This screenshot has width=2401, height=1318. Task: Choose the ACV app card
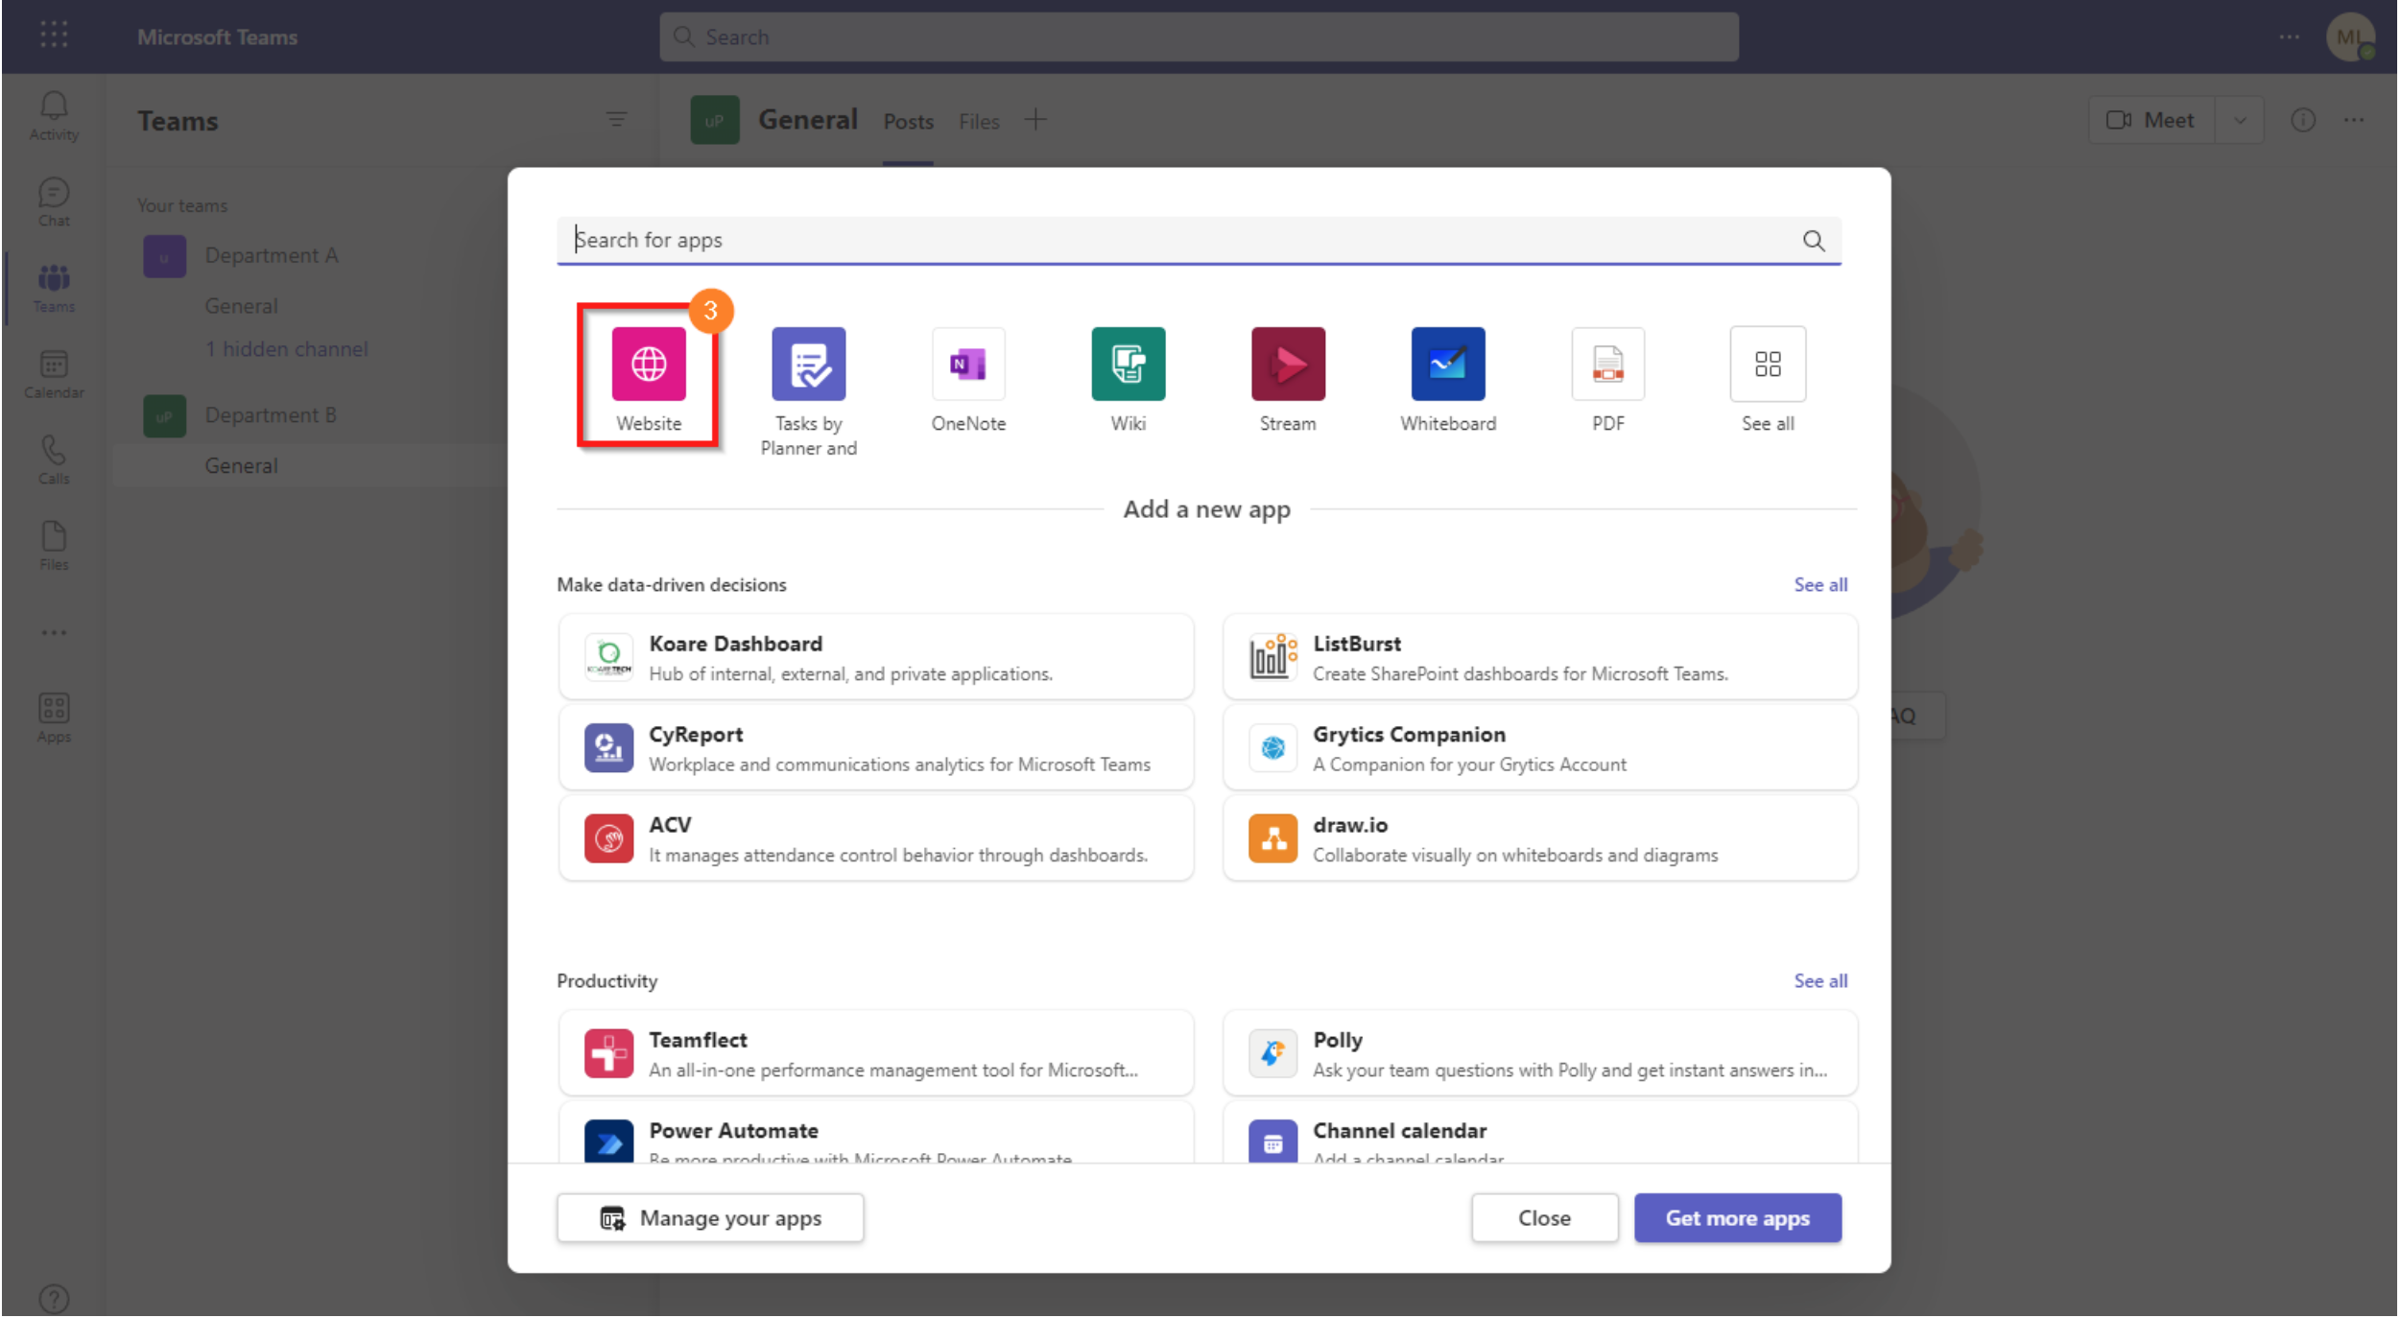click(876, 838)
